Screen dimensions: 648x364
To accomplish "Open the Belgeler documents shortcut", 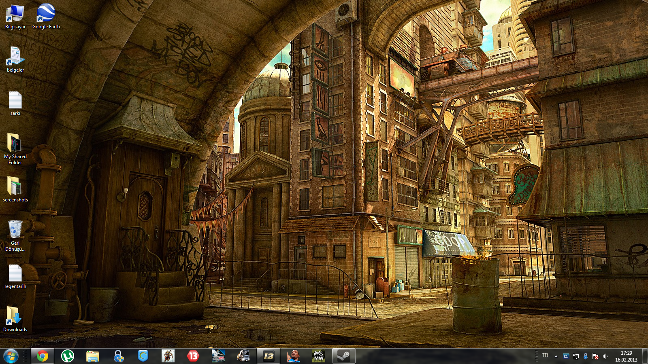I will [15, 59].
